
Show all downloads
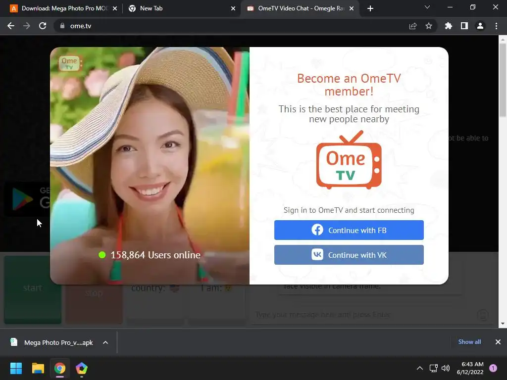click(x=469, y=342)
